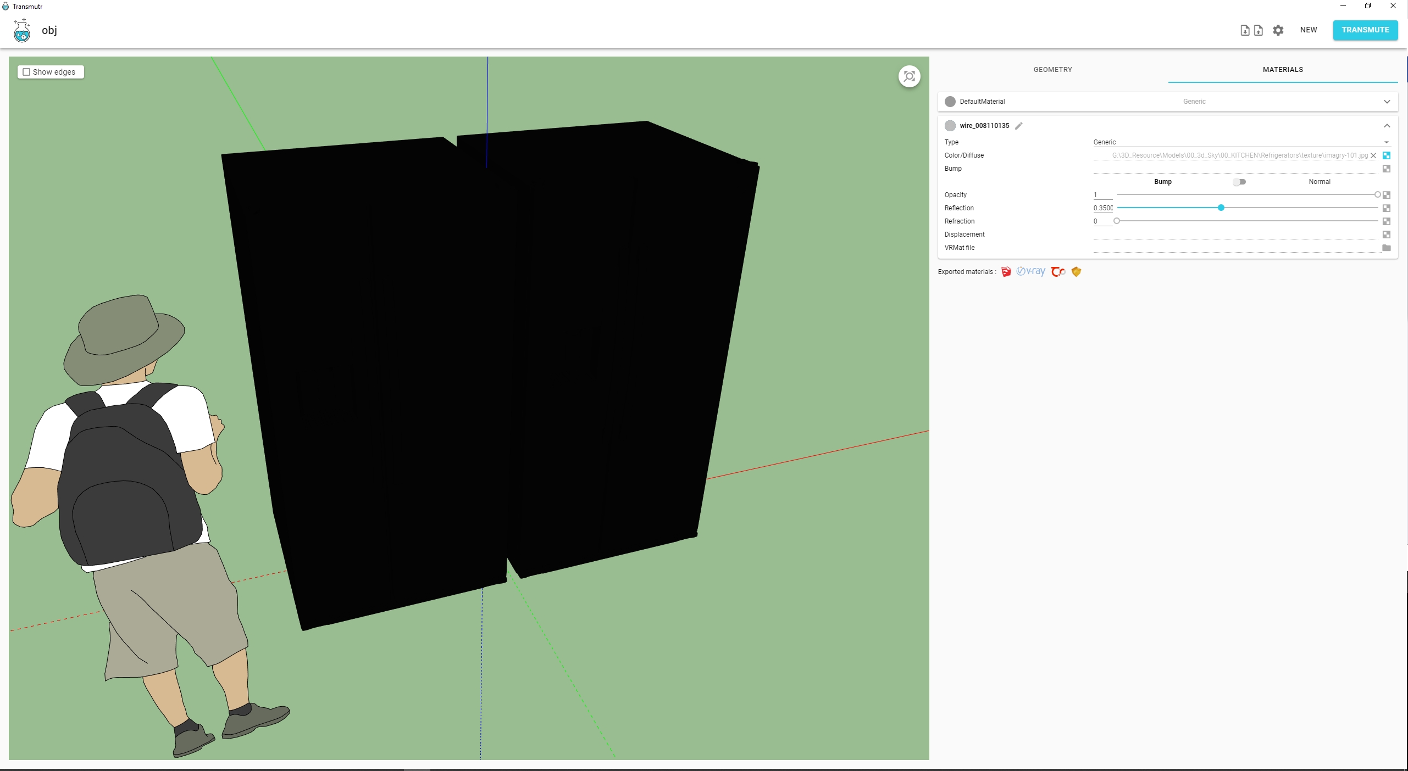1408x771 pixels.
Task: Browse VRMat file with folder icon
Action: click(x=1386, y=248)
